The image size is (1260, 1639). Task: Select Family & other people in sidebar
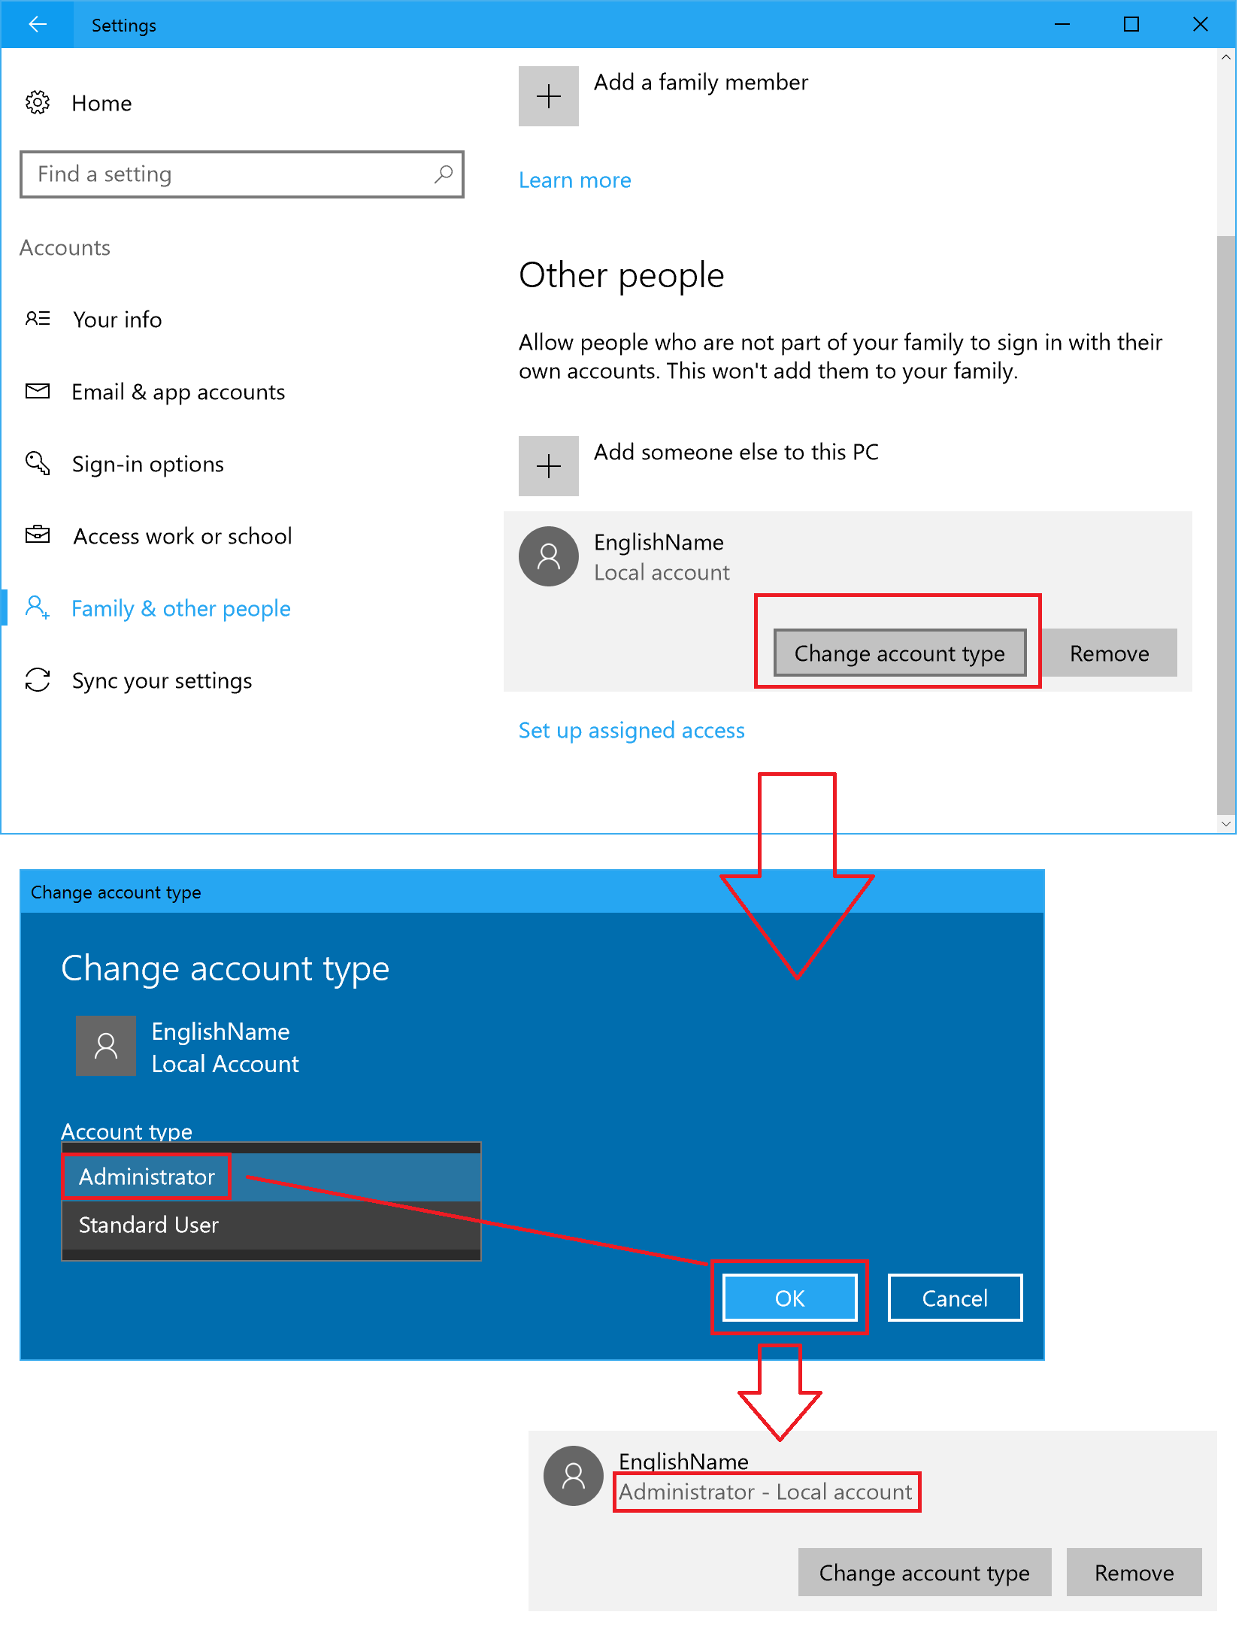click(x=180, y=608)
